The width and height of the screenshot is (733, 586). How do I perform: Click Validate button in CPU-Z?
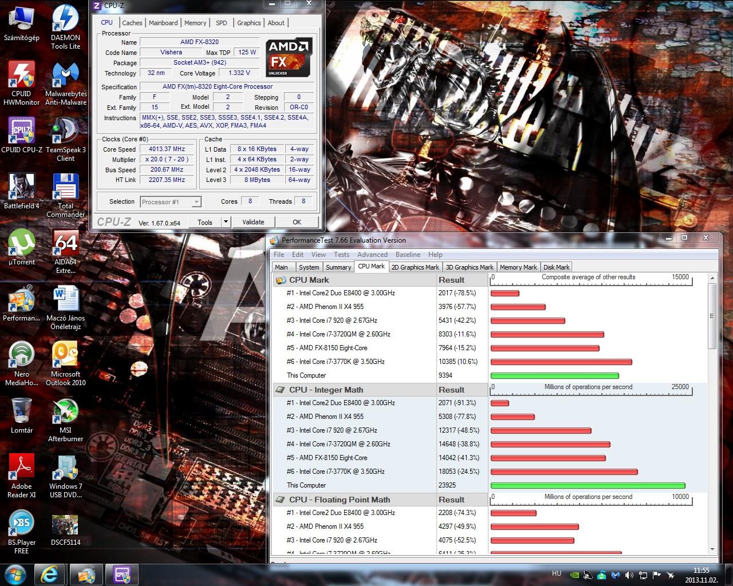point(253,222)
